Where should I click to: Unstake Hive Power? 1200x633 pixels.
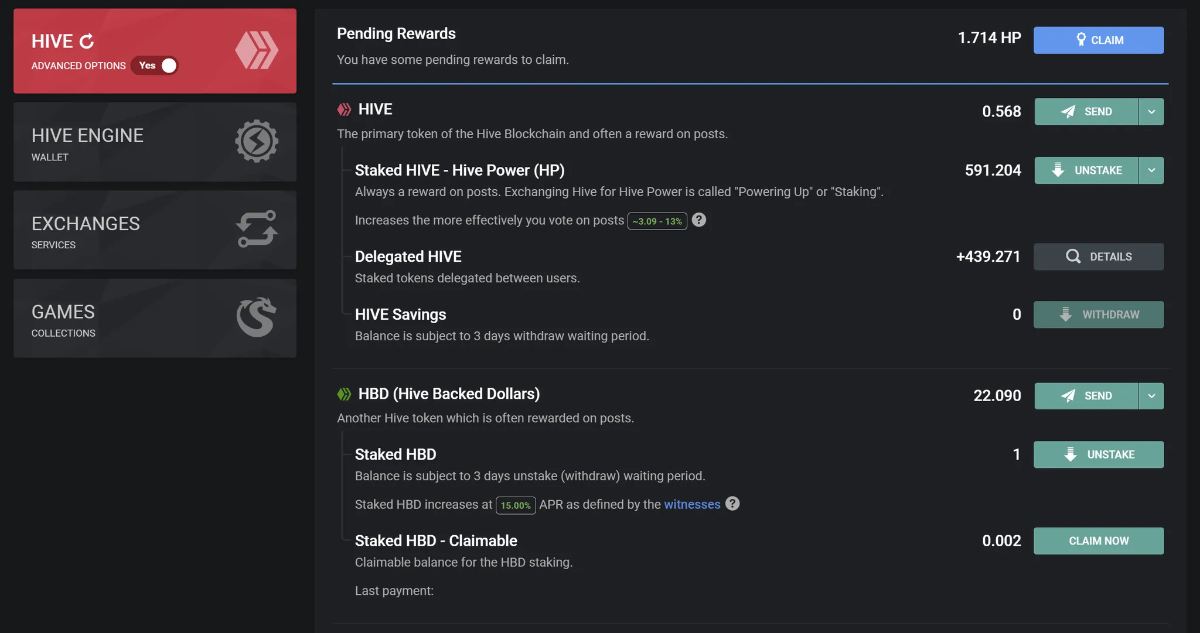pyautogui.click(x=1086, y=170)
